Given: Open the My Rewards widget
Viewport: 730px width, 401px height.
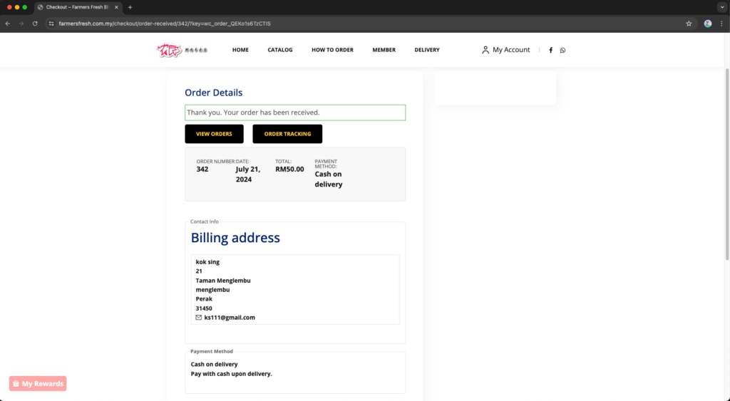Looking at the screenshot, I should [x=38, y=384].
